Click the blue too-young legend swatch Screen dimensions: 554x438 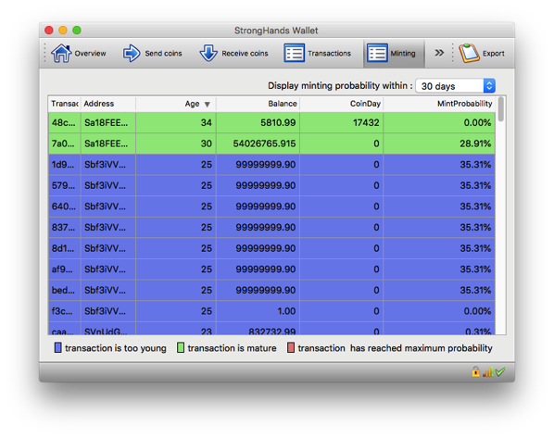(x=58, y=347)
